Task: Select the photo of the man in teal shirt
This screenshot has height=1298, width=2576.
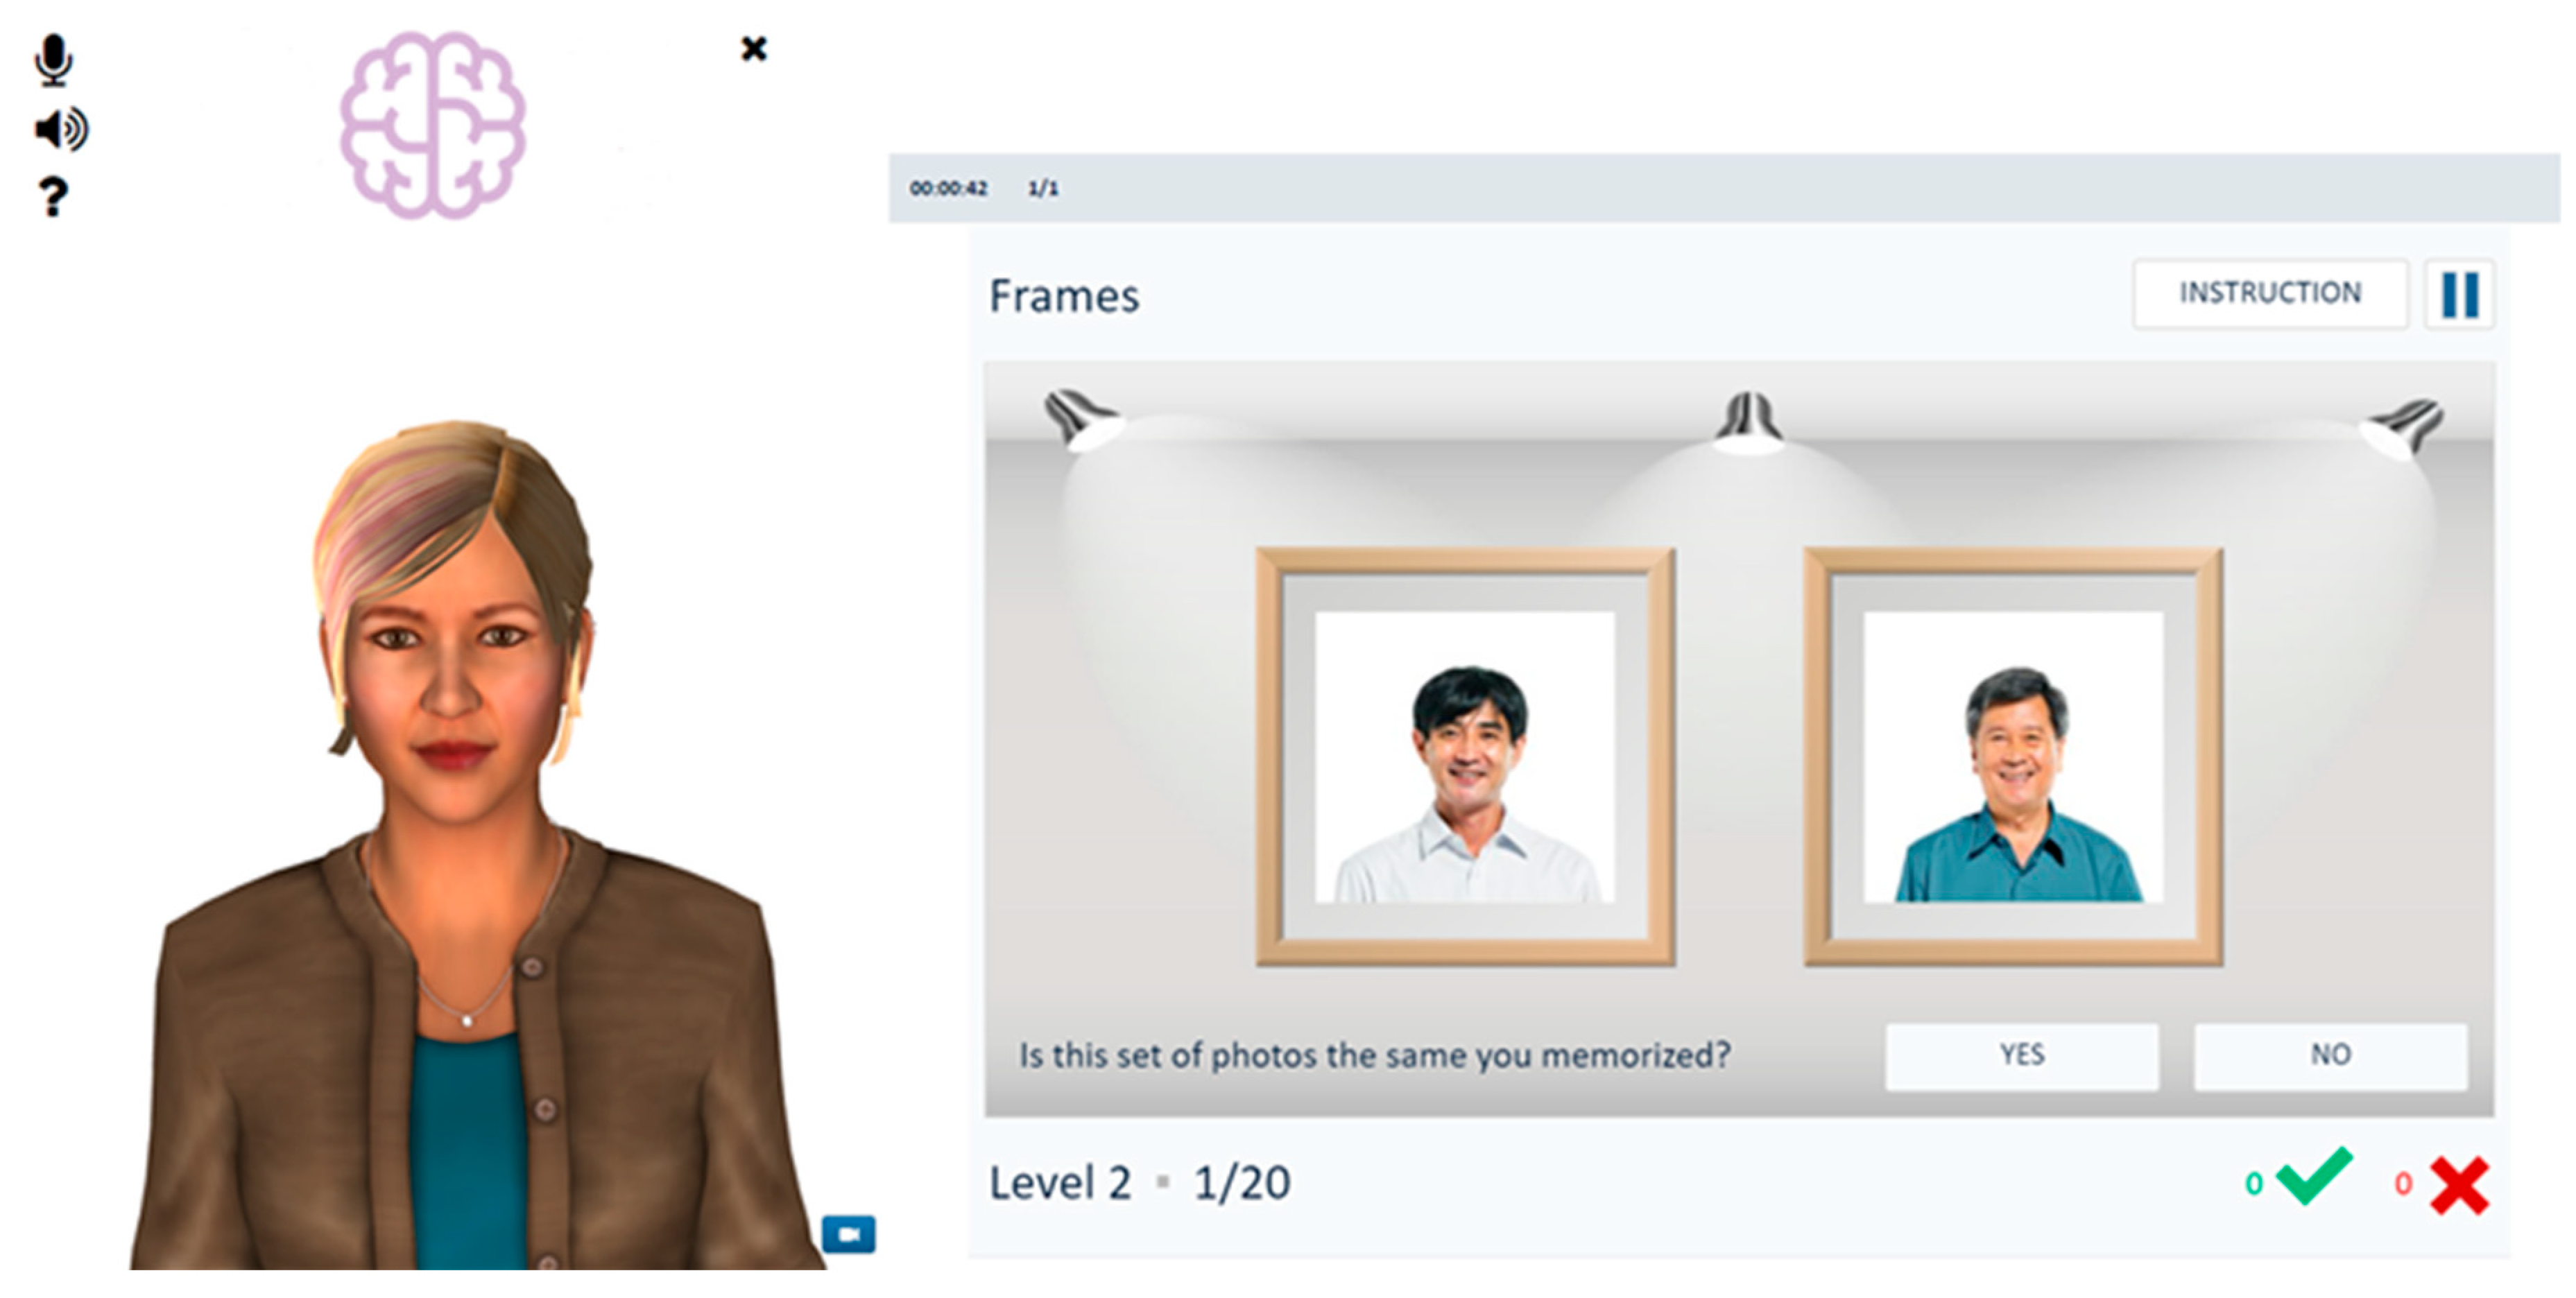Action: [2013, 757]
